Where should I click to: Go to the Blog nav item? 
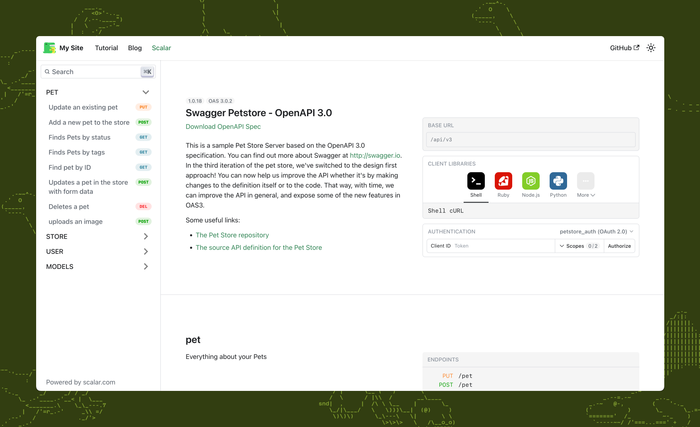[135, 48]
